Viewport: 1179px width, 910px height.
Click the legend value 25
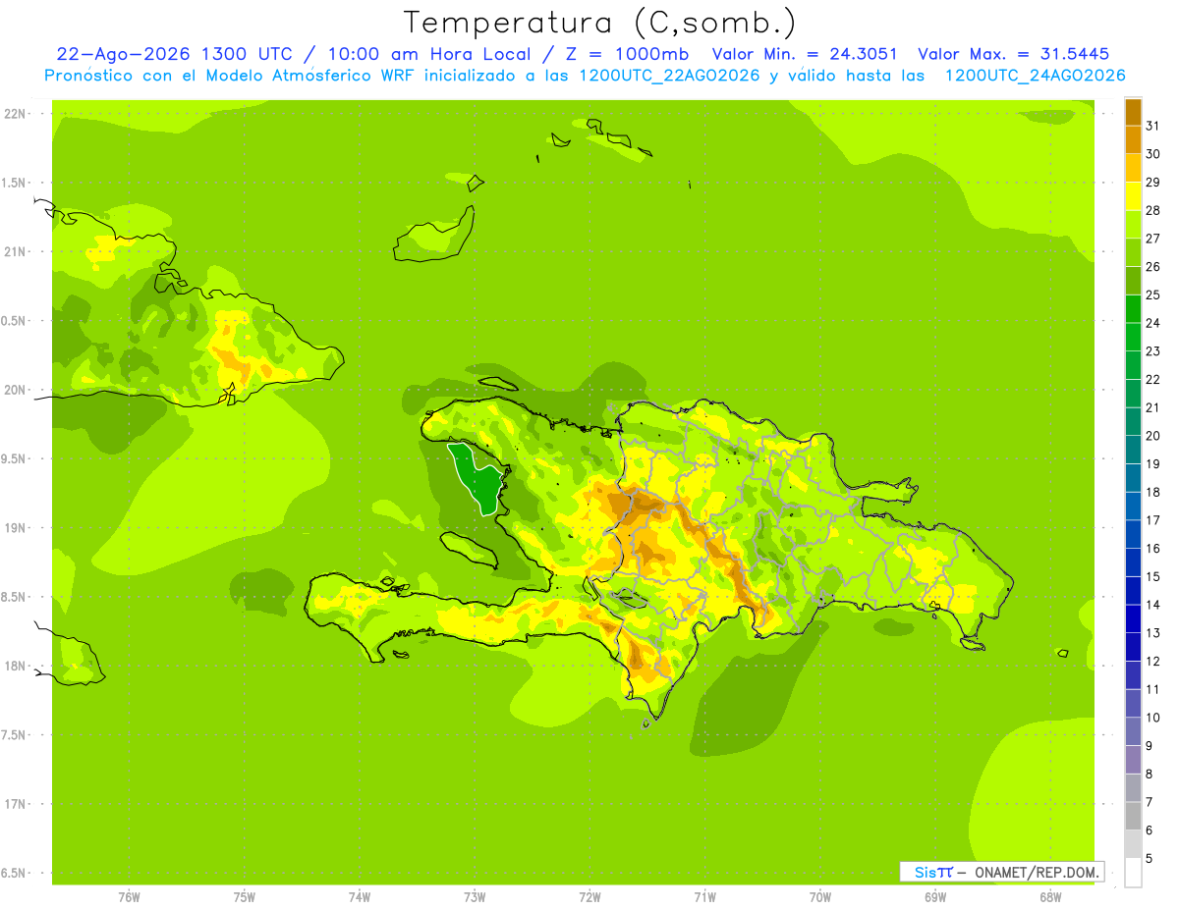(1153, 294)
